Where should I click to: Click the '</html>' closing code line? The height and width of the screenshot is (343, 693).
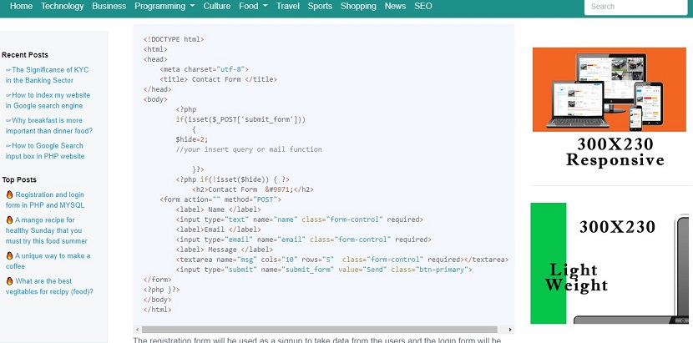click(x=157, y=310)
